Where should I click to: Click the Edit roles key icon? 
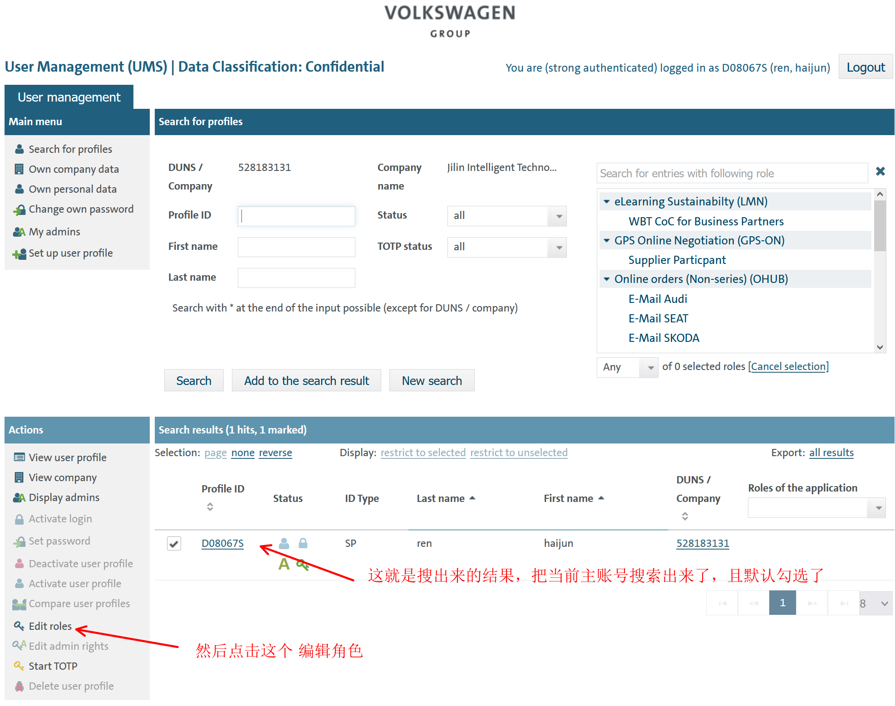19,626
